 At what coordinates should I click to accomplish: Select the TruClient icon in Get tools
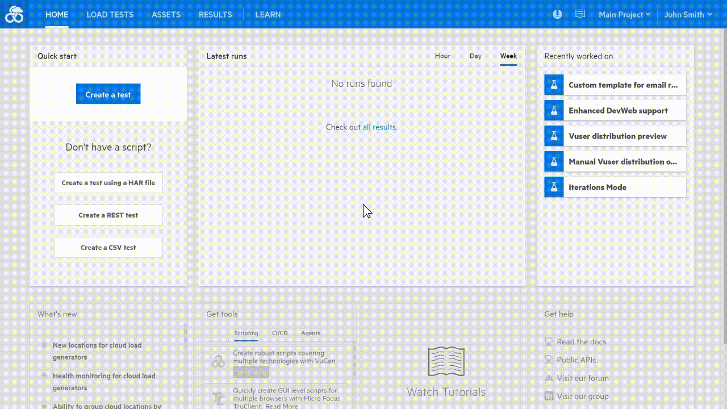coord(218,398)
